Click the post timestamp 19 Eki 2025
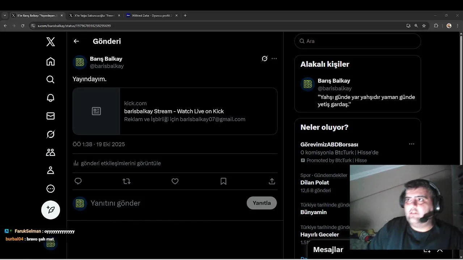This screenshot has width=463, height=260. click(99, 144)
